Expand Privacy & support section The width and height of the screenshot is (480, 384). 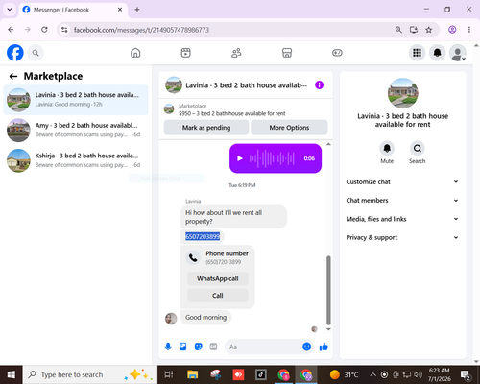[x=402, y=237]
